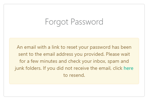Click the line starting "An email with a link"
The width and height of the screenshot is (150, 101).
pyautogui.click(x=74, y=47)
